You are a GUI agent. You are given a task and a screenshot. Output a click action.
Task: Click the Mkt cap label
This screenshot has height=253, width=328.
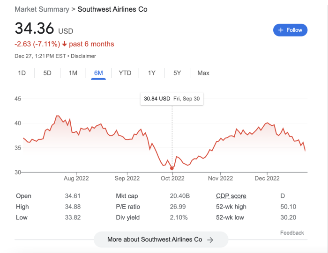point(127,196)
